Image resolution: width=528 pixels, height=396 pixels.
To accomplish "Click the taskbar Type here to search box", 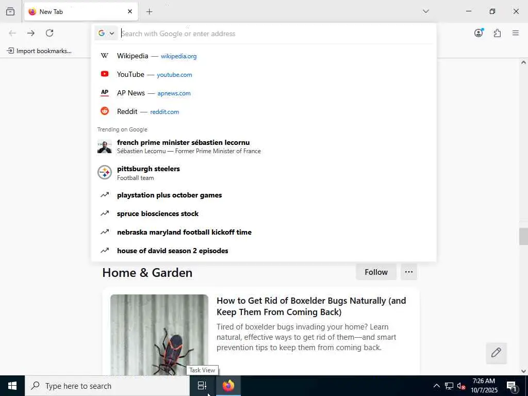I will [107, 386].
